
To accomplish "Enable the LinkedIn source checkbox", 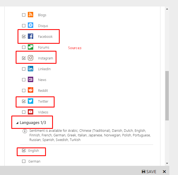I will (x=24, y=69).
